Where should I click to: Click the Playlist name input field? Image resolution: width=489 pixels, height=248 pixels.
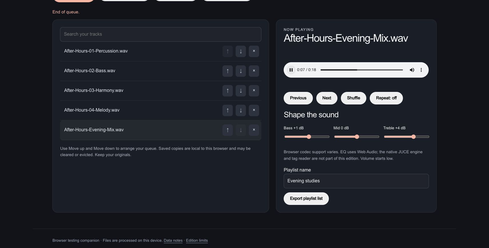click(x=356, y=181)
